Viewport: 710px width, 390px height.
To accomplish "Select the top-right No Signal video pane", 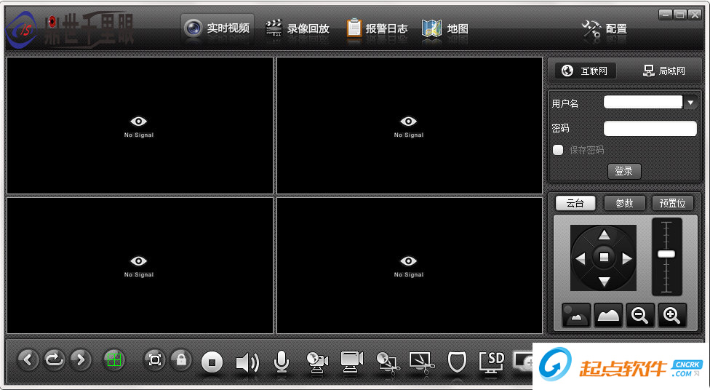I will click(410, 125).
